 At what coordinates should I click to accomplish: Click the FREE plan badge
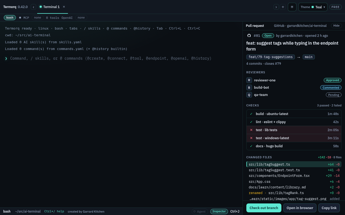(x=335, y=7)
